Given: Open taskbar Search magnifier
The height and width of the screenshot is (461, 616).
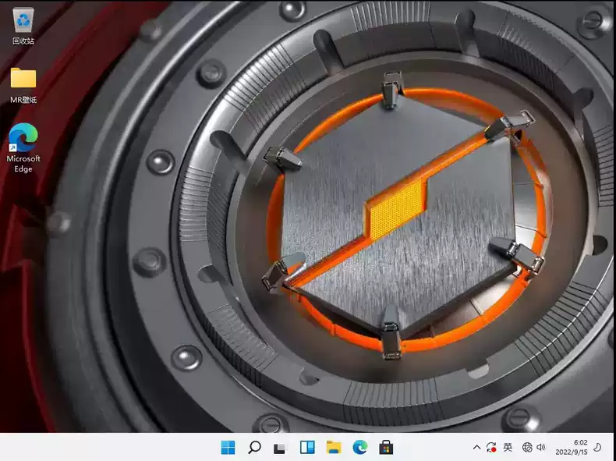Looking at the screenshot, I should point(254,447).
